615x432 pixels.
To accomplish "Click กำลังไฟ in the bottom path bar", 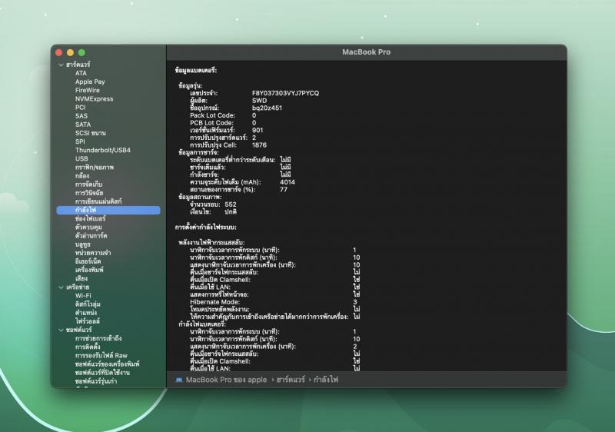I will 325,380.
